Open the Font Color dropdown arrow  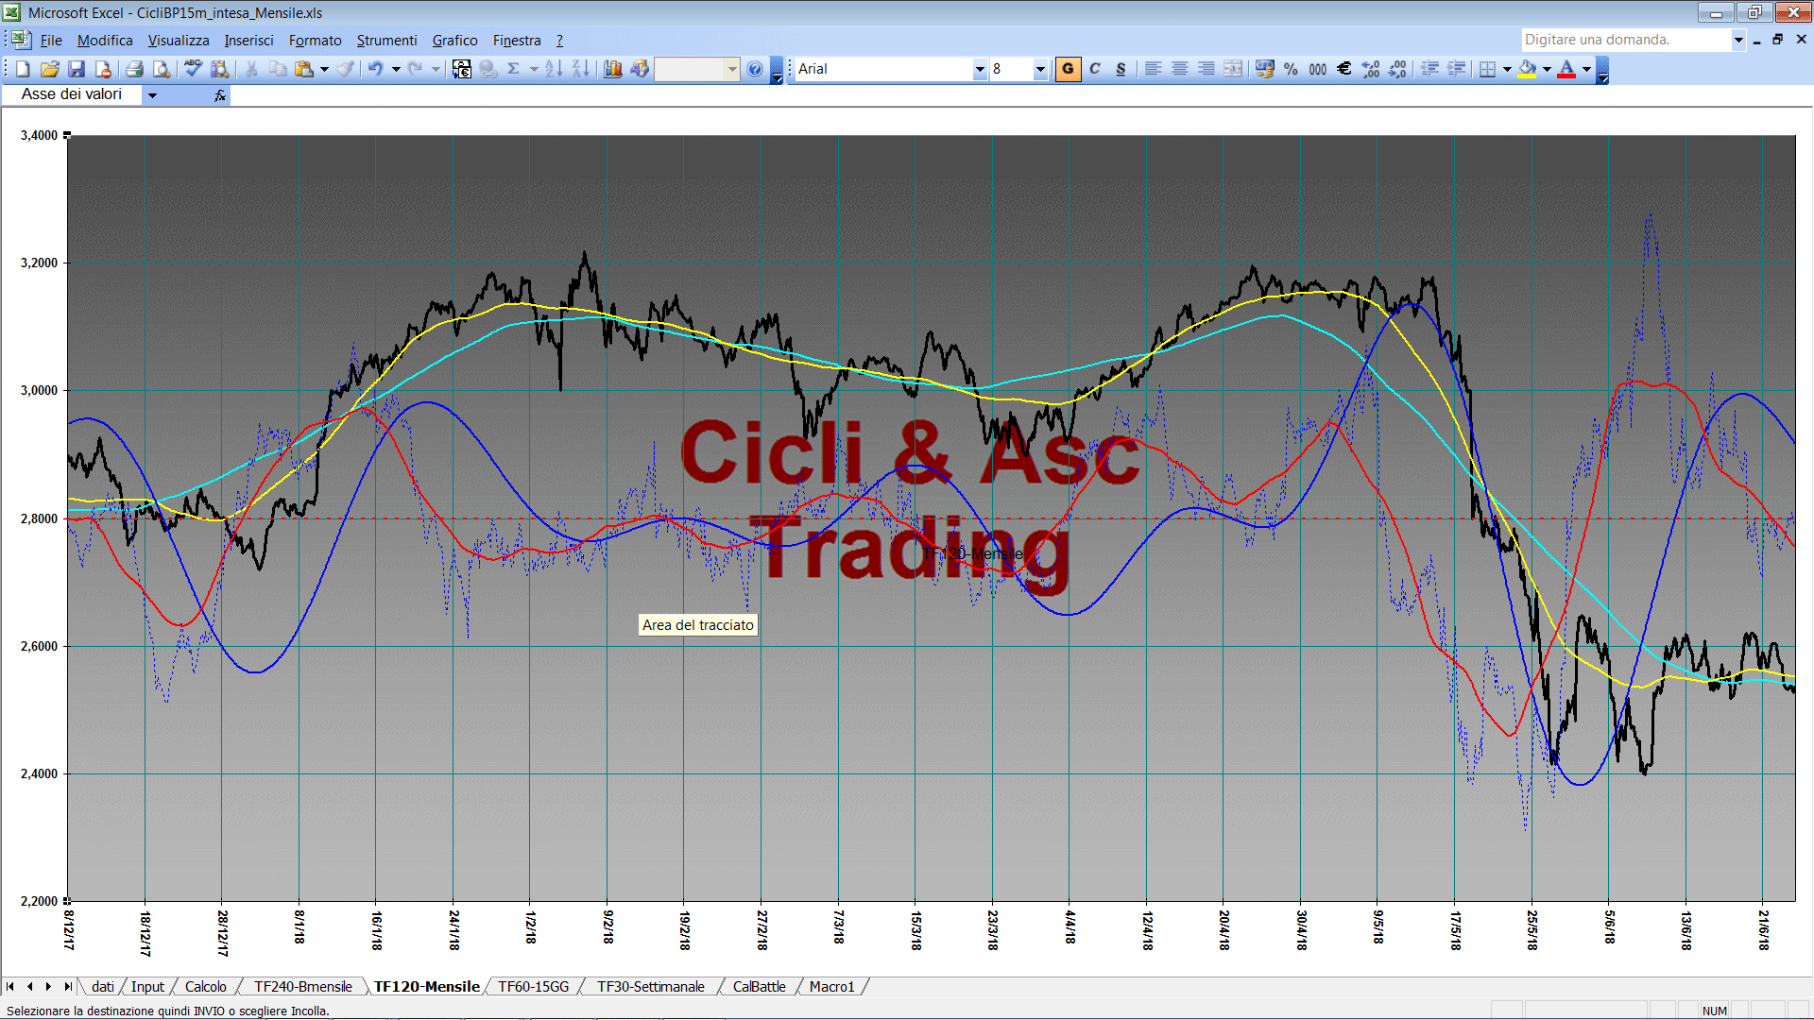[x=1586, y=69]
